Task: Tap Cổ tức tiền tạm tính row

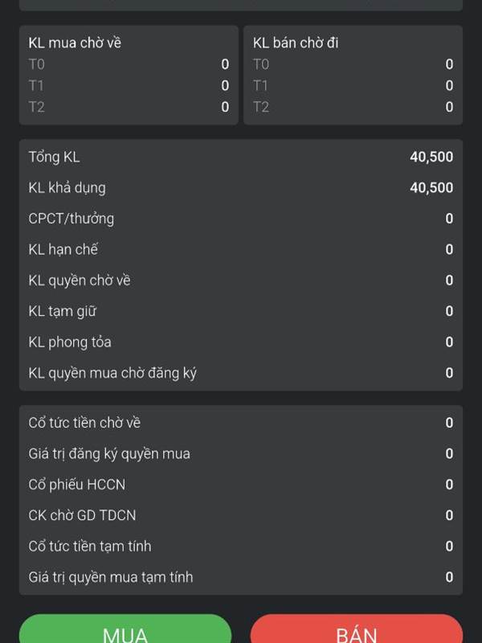Action: [241, 547]
